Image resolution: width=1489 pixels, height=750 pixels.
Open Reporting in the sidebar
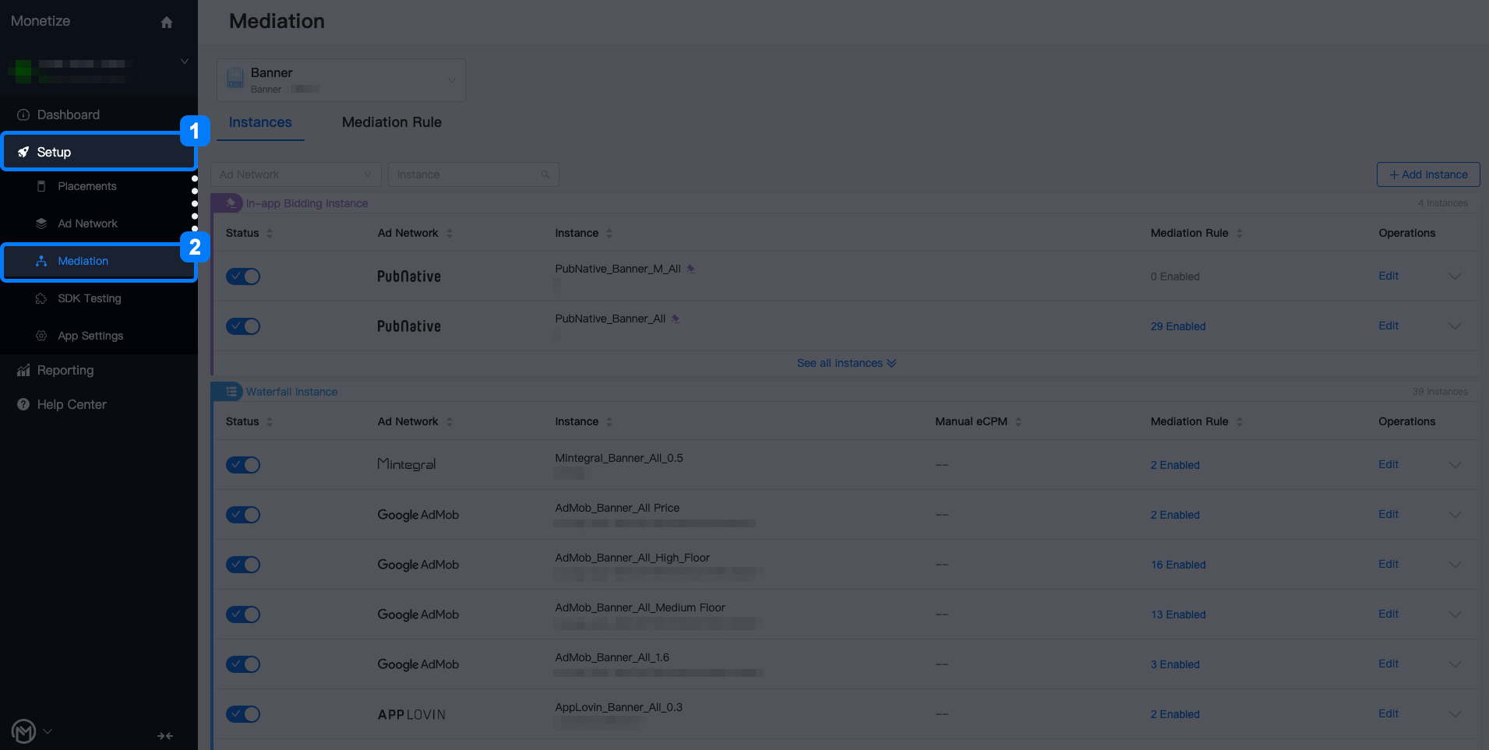[x=65, y=370]
